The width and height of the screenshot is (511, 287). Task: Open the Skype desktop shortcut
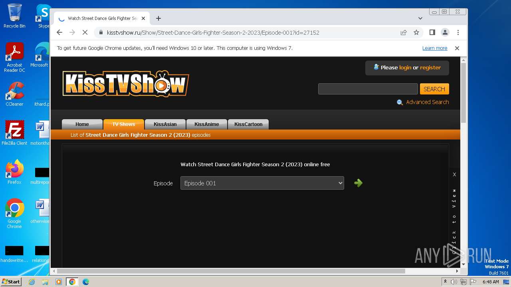pyautogui.click(x=44, y=16)
